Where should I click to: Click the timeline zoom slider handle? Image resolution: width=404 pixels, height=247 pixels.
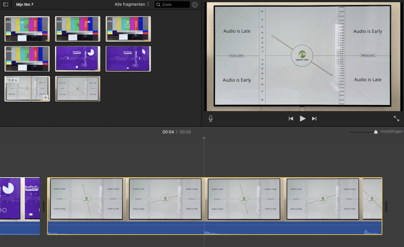tap(376, 132)
